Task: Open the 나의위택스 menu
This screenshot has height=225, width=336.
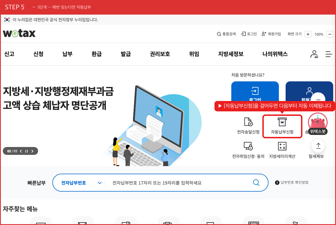Action: (x=275, y=54)
